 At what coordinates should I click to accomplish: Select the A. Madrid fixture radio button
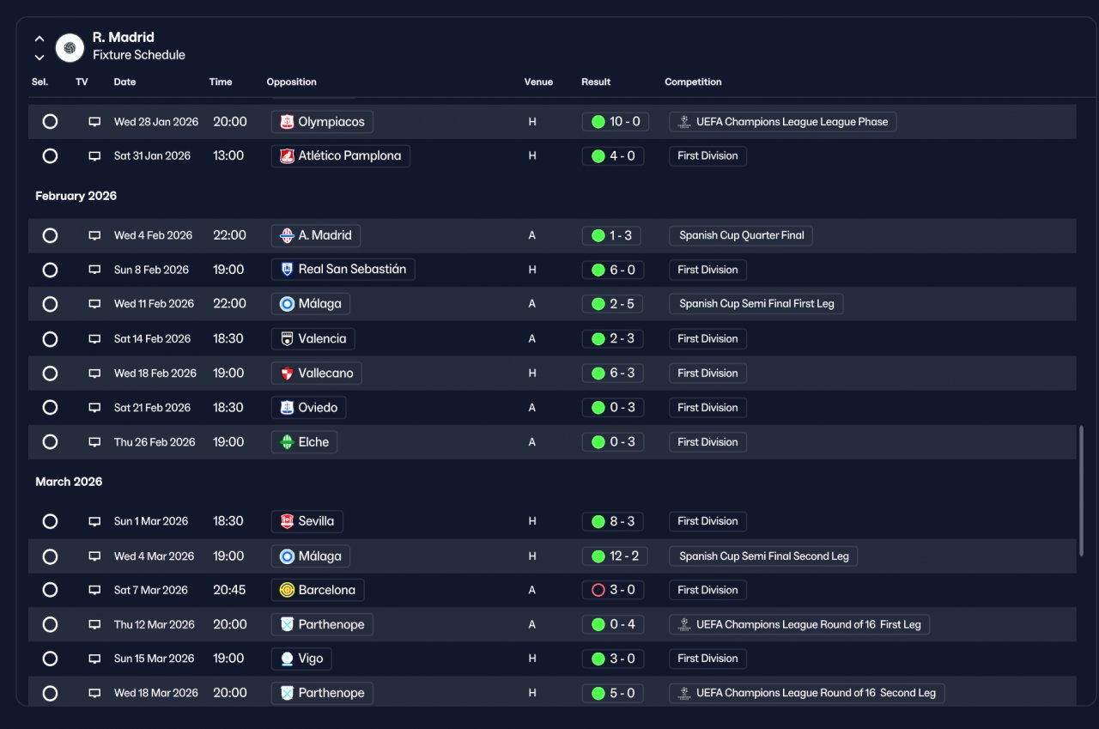(x=50, y=235)
